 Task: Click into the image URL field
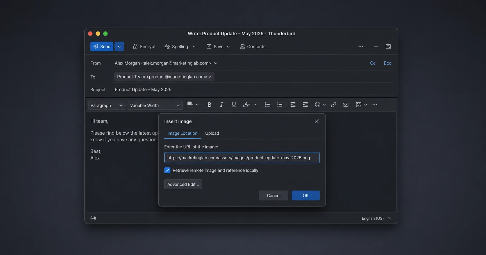[x=242, y=158]
